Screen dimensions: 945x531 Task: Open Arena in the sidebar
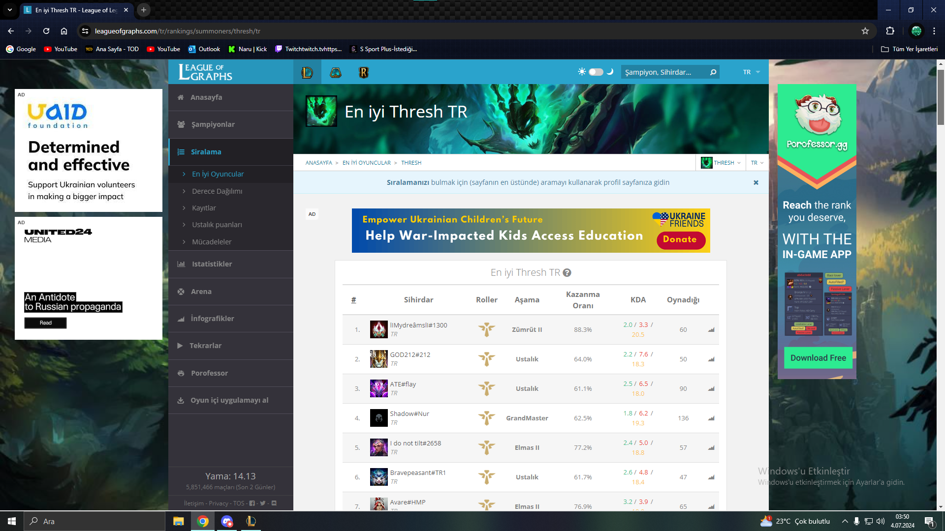pos(231,292)
